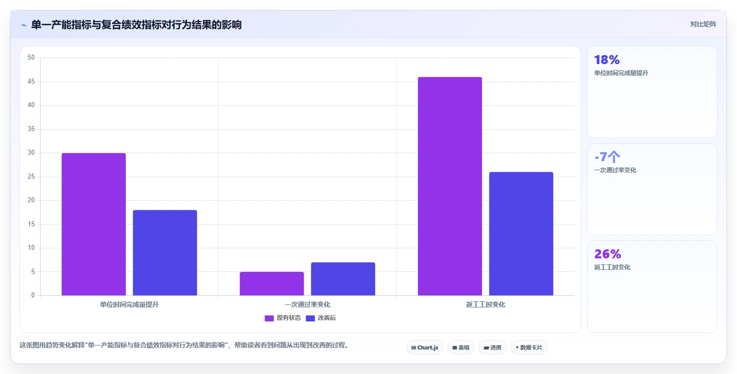Click the -7个 value text
737x374 pixels.
pyautogui.click(x=607, y=157)
